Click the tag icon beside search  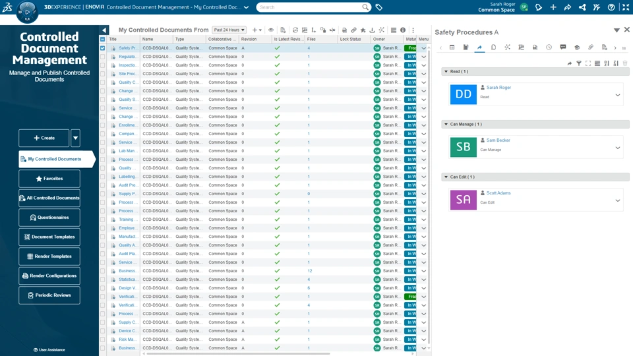(x=378, y=7)
